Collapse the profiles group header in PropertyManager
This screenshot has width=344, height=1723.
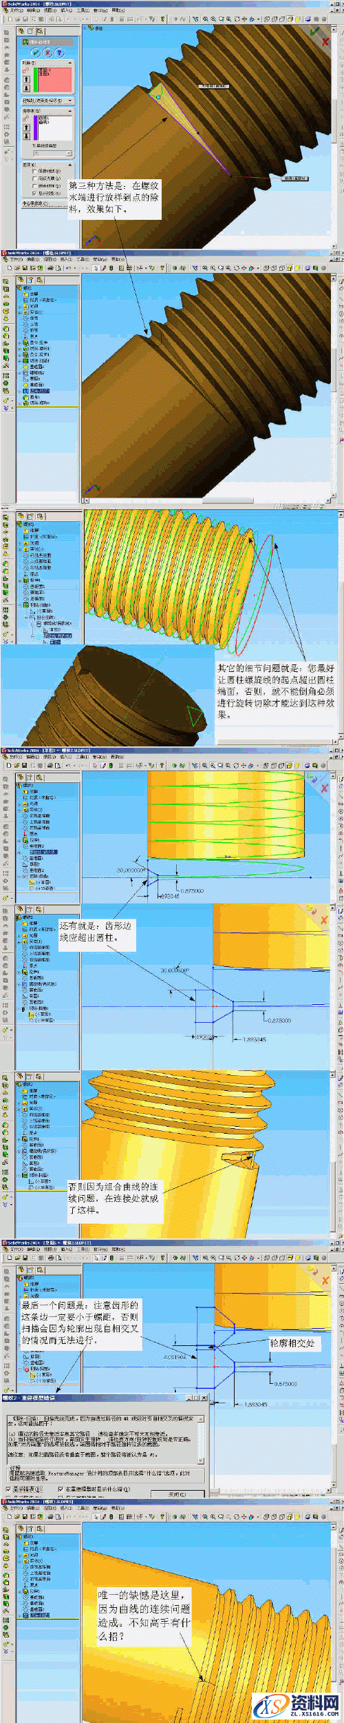pyautogui.click(x=47, y=63)
